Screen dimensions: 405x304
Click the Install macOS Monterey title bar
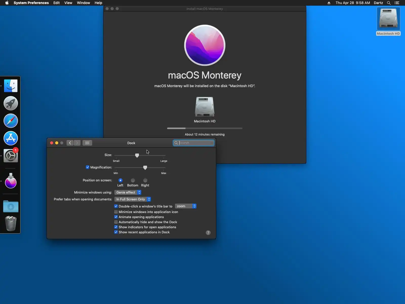pos(205,9)
